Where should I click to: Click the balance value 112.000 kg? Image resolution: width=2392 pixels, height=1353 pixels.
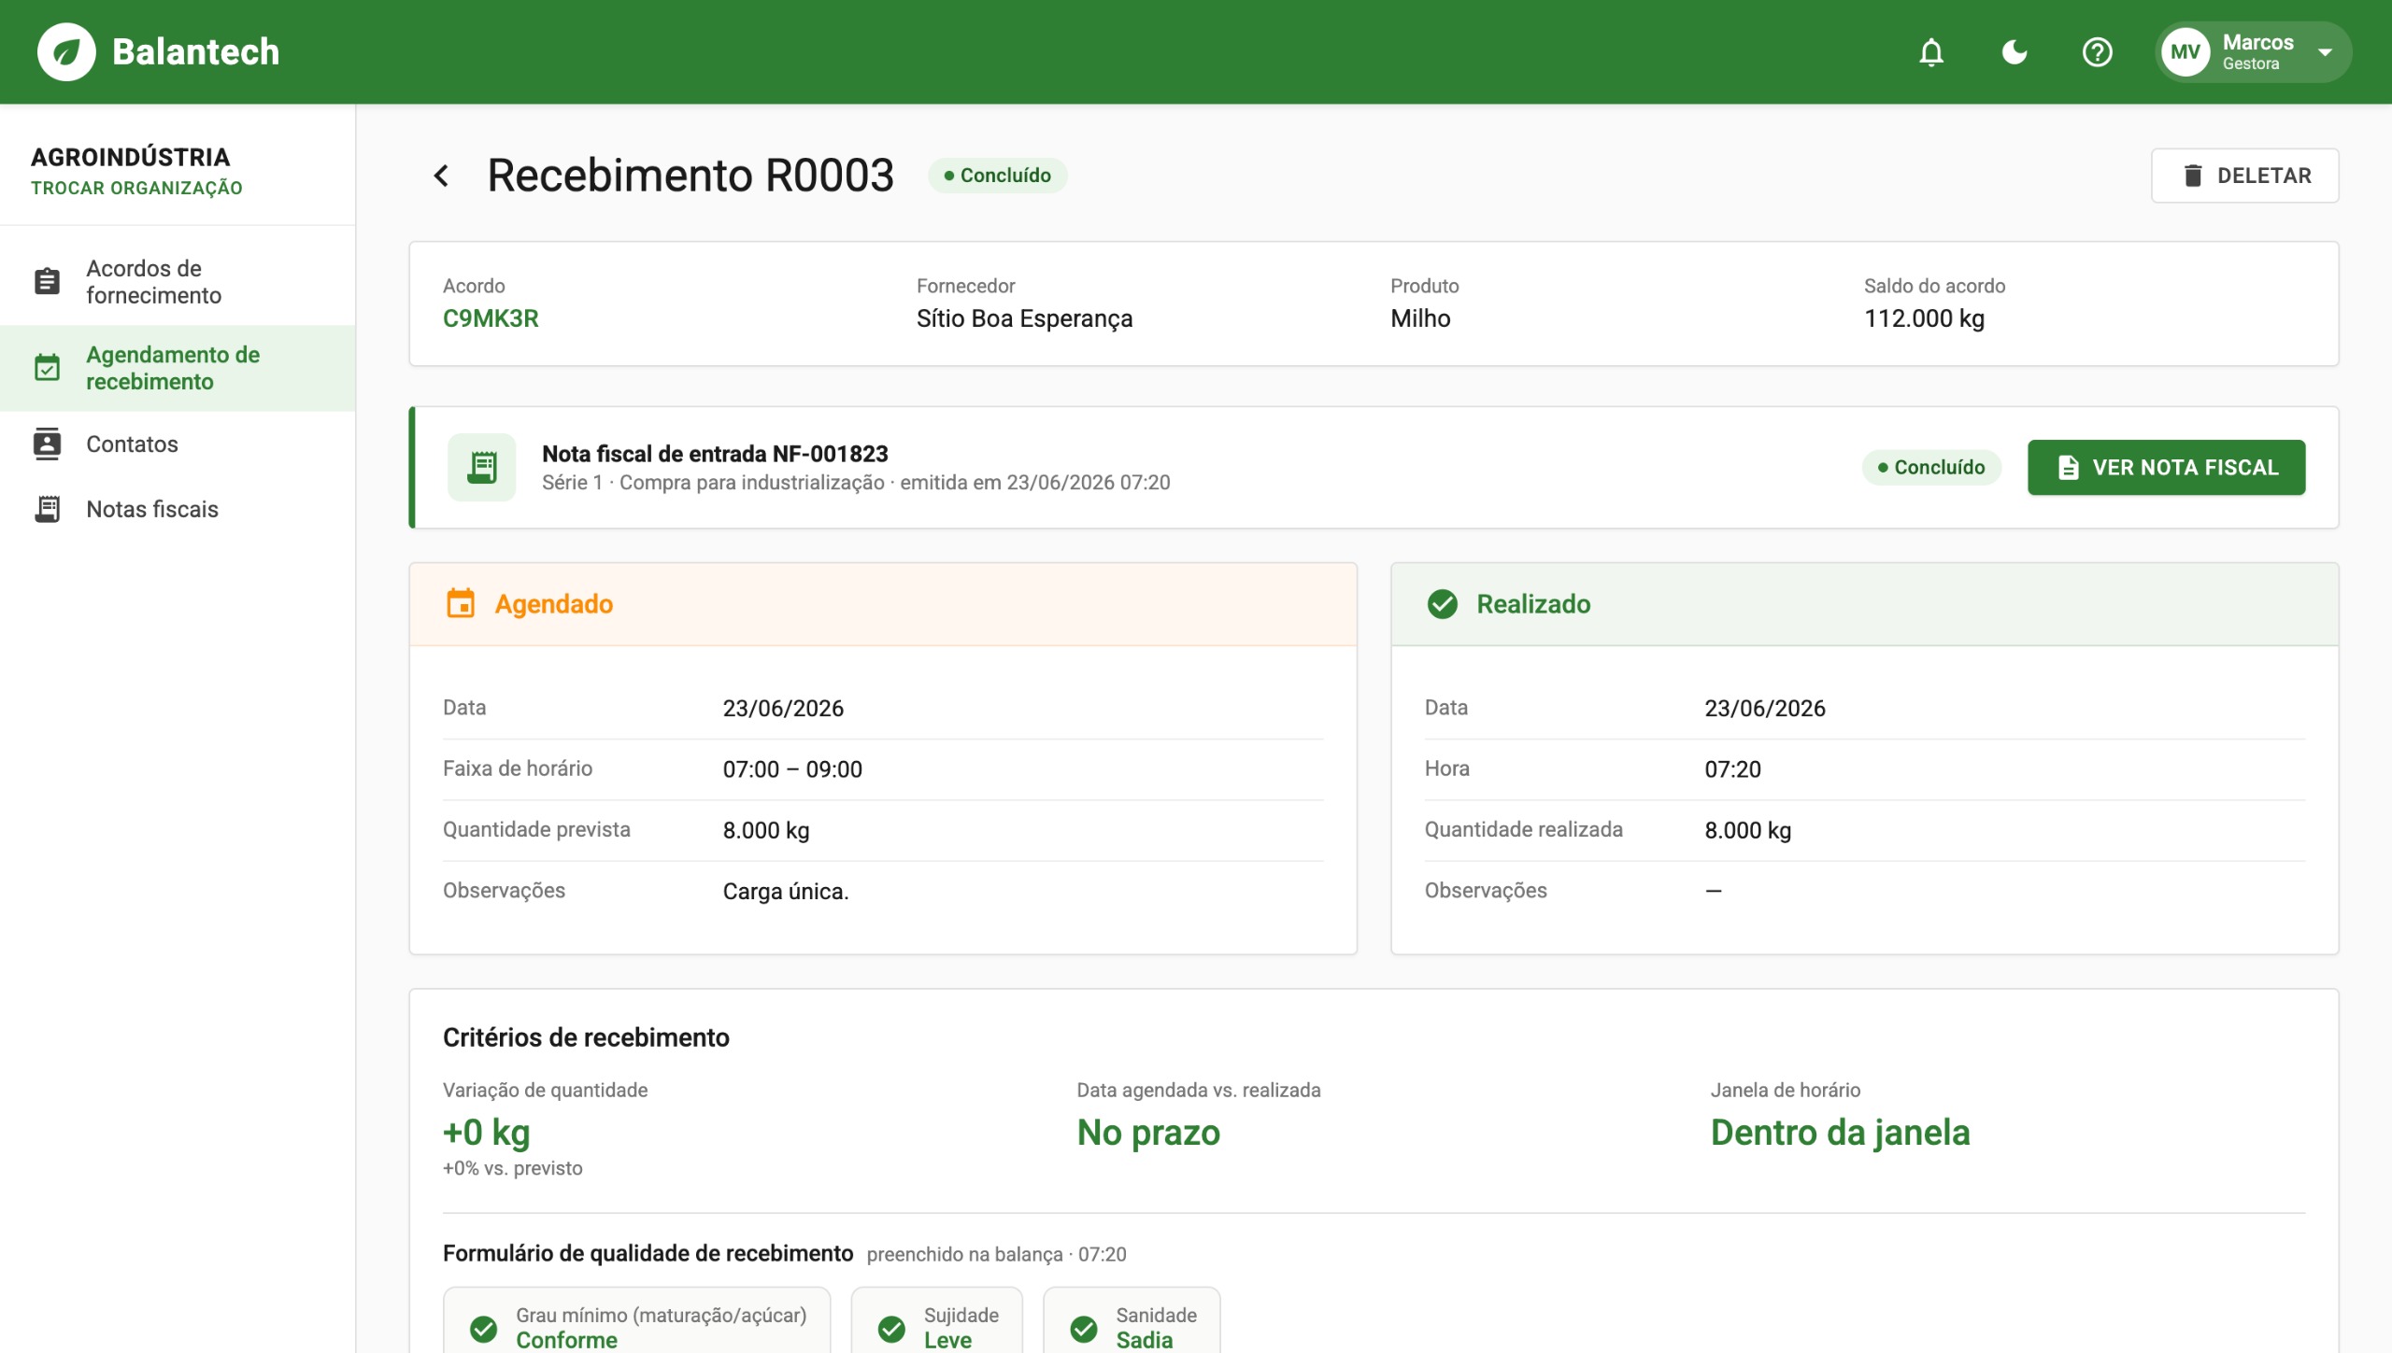[1924, 318]
